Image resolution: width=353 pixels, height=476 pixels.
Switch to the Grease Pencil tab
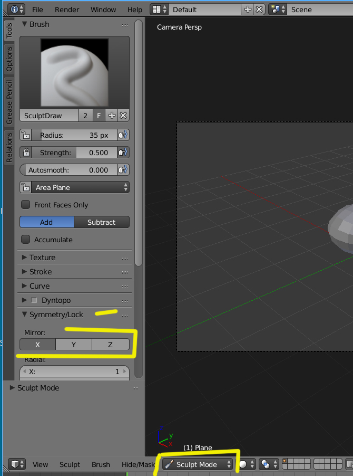tap(9, 102)
